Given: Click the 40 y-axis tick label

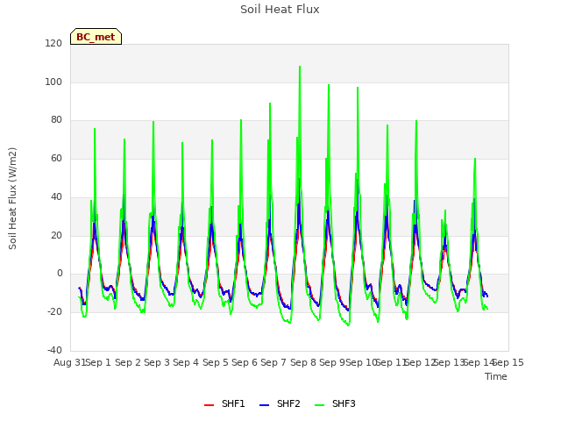Looking at the screenshot, I should tap(56, 196).
